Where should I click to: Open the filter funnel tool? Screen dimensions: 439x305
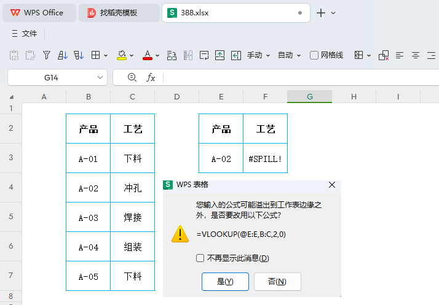pos(47,55)
